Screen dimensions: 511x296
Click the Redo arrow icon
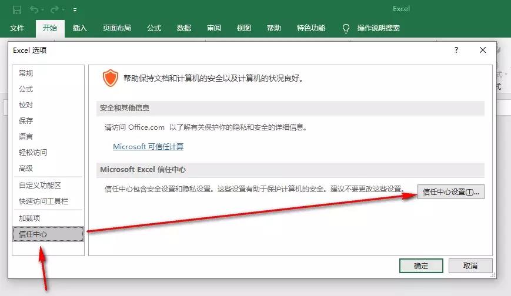pyautogui.click(x=54, y=9)
